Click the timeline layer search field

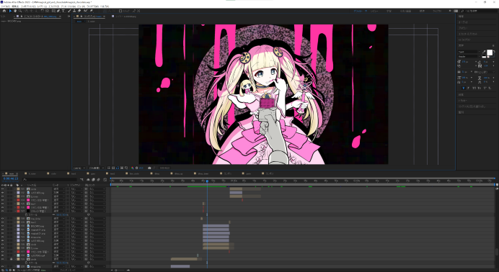[50, 180]
